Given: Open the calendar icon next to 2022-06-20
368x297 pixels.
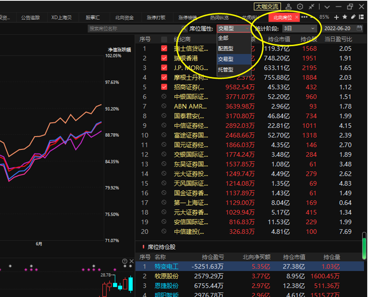Looking at the screenshot, I should [x=359, y=28].
